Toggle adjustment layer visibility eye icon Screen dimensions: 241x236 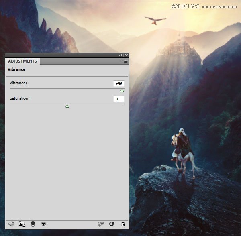tap(44, 224)
